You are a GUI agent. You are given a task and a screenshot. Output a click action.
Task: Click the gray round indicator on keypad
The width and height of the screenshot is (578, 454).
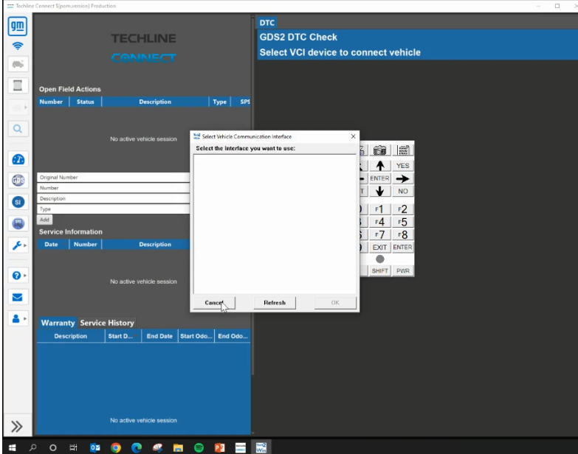tap(380, 259)
